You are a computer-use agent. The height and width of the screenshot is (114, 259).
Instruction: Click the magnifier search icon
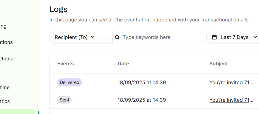coord(117,37)
